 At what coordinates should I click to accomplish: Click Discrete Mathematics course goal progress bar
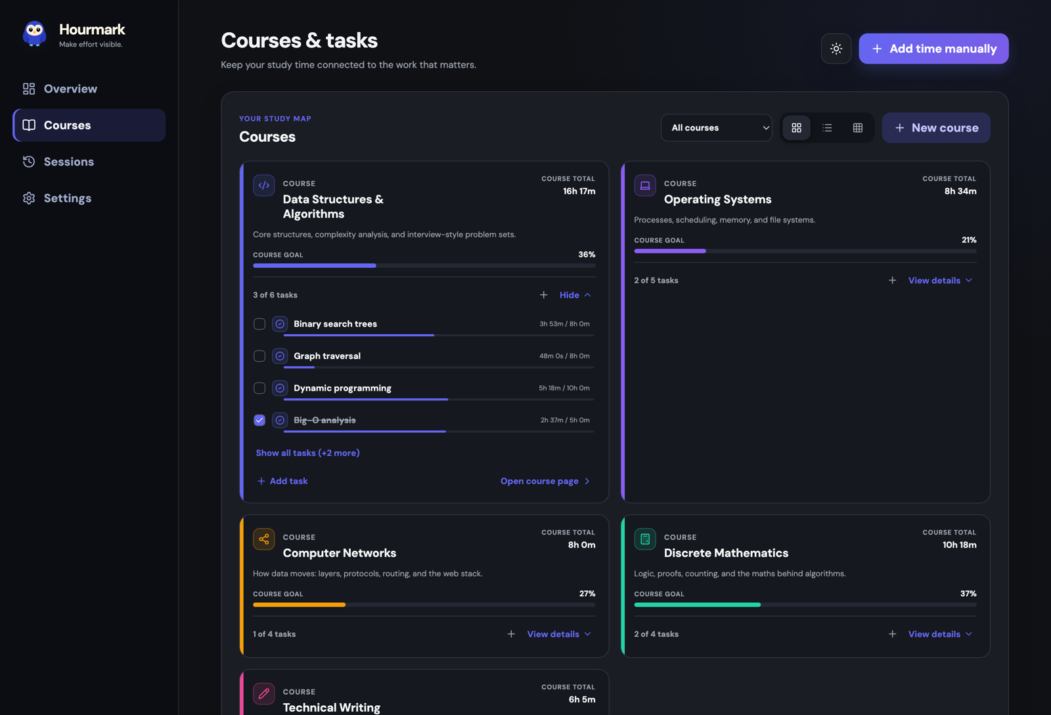tap(805, 605)
